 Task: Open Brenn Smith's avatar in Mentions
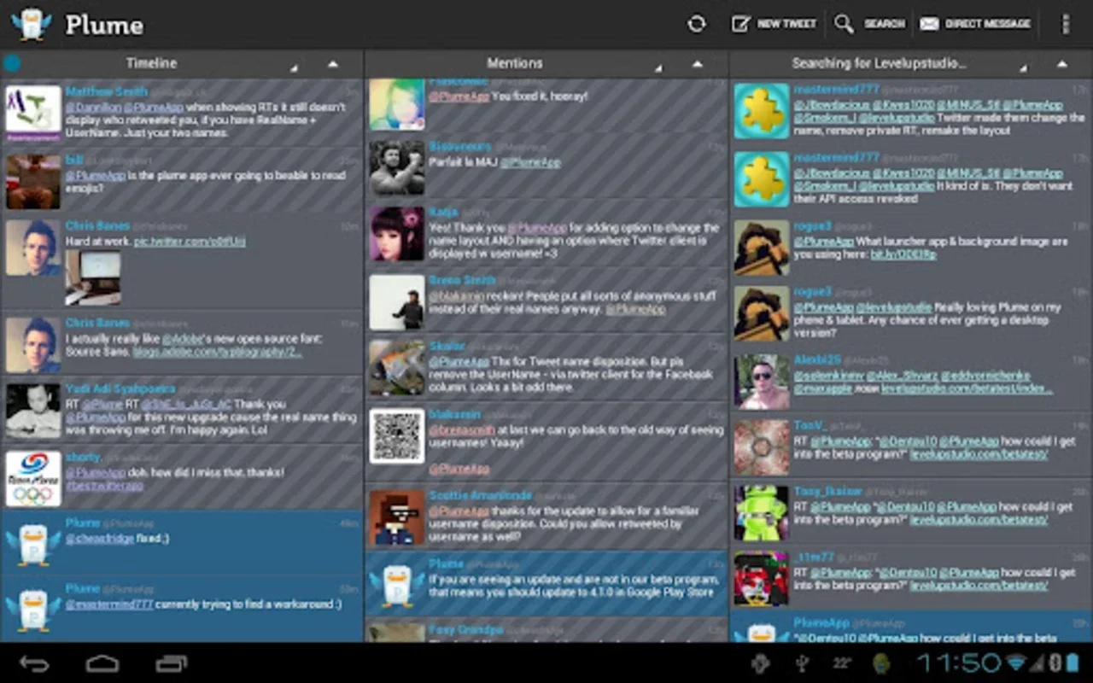397,302
